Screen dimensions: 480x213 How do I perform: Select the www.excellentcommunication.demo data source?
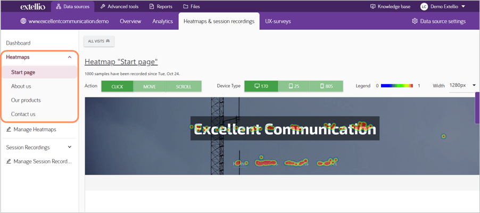point(65,21)
